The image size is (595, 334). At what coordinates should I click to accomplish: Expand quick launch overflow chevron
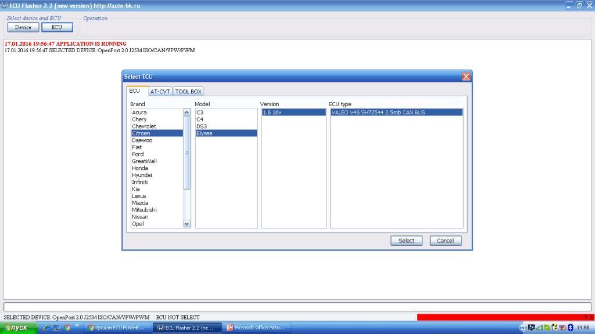[x=77, y=325]
